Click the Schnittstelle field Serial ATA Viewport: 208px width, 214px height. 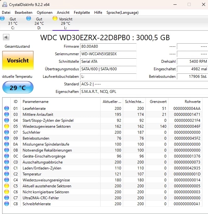click(x=108, y=62)
